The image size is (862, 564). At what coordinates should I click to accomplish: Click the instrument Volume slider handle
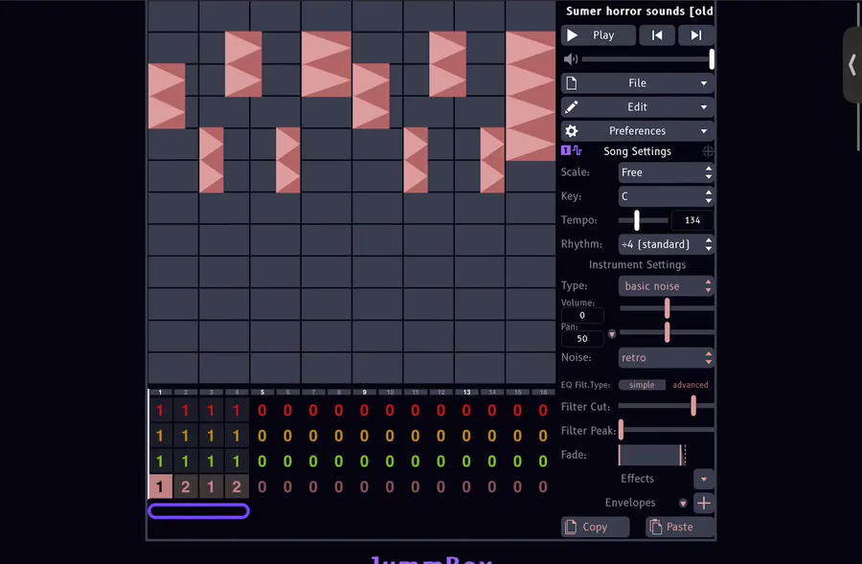tap(667, 309)
